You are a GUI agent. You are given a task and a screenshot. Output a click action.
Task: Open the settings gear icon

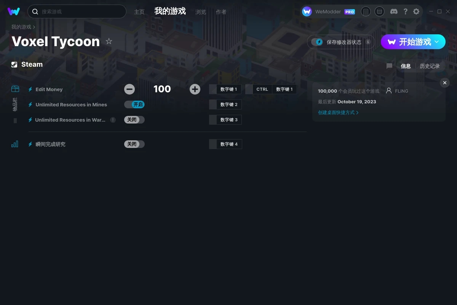coord(416,11)
